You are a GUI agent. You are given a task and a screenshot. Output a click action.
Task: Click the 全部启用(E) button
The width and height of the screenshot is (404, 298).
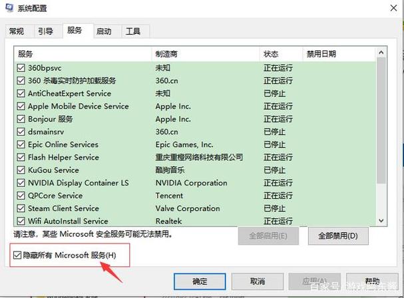click(x=268, y=235)
